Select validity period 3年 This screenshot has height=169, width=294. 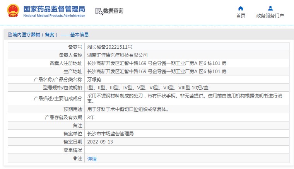click(x=91, y=118)
